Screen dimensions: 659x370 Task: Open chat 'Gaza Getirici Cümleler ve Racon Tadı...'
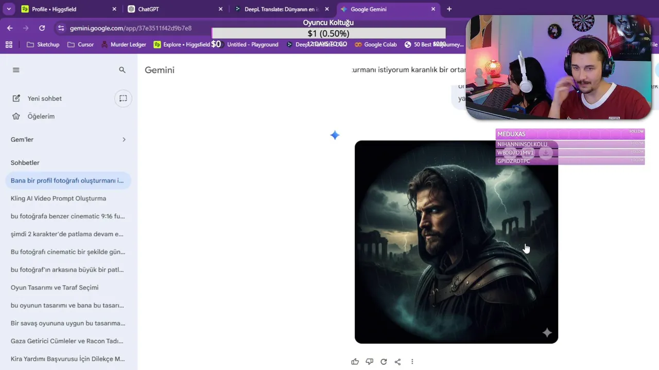coord(67,341)
